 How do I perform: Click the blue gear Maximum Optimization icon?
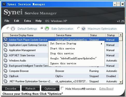(x=83, y=28)
